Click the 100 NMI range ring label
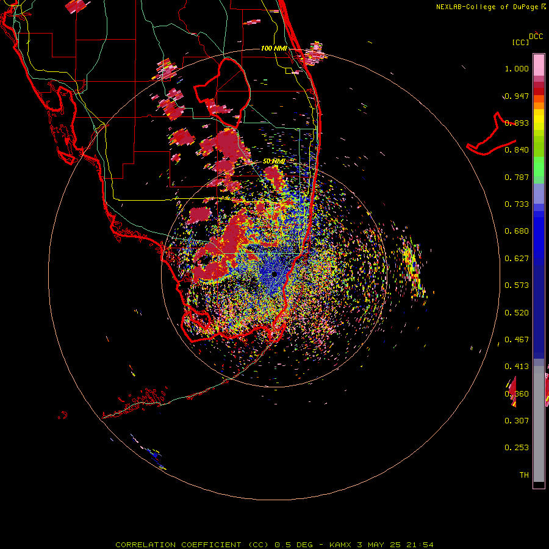 274,48
